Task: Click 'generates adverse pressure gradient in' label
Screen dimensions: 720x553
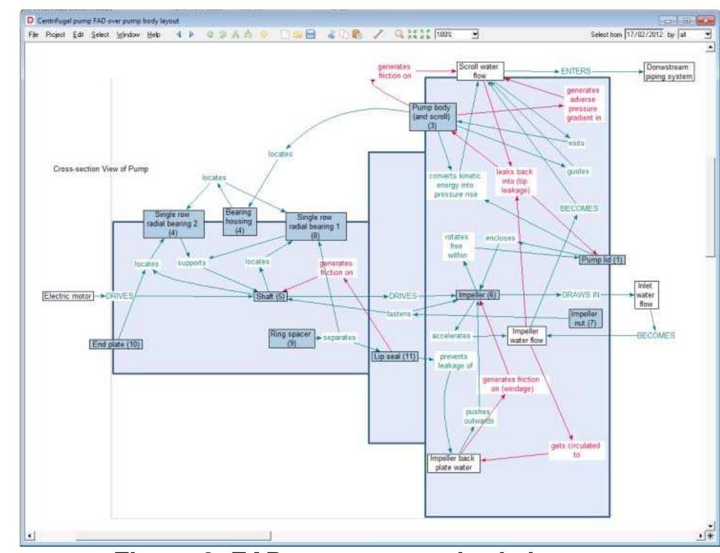Action: point(583,104)
